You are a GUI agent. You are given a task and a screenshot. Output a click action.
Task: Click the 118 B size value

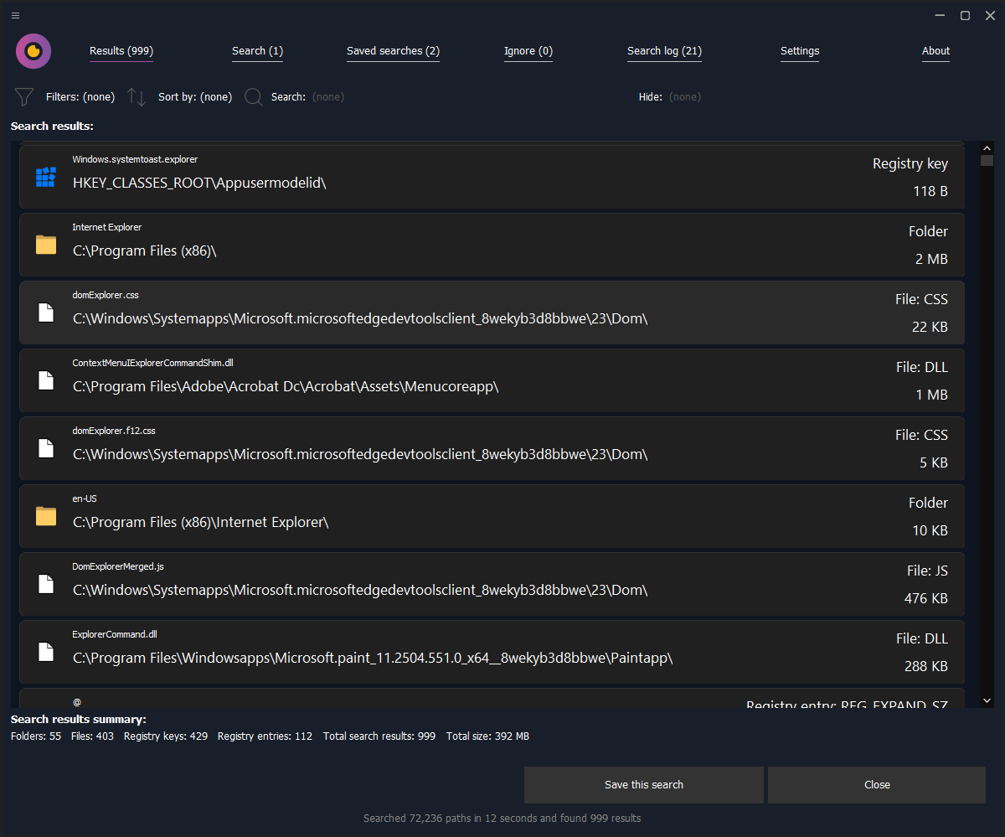930,191
